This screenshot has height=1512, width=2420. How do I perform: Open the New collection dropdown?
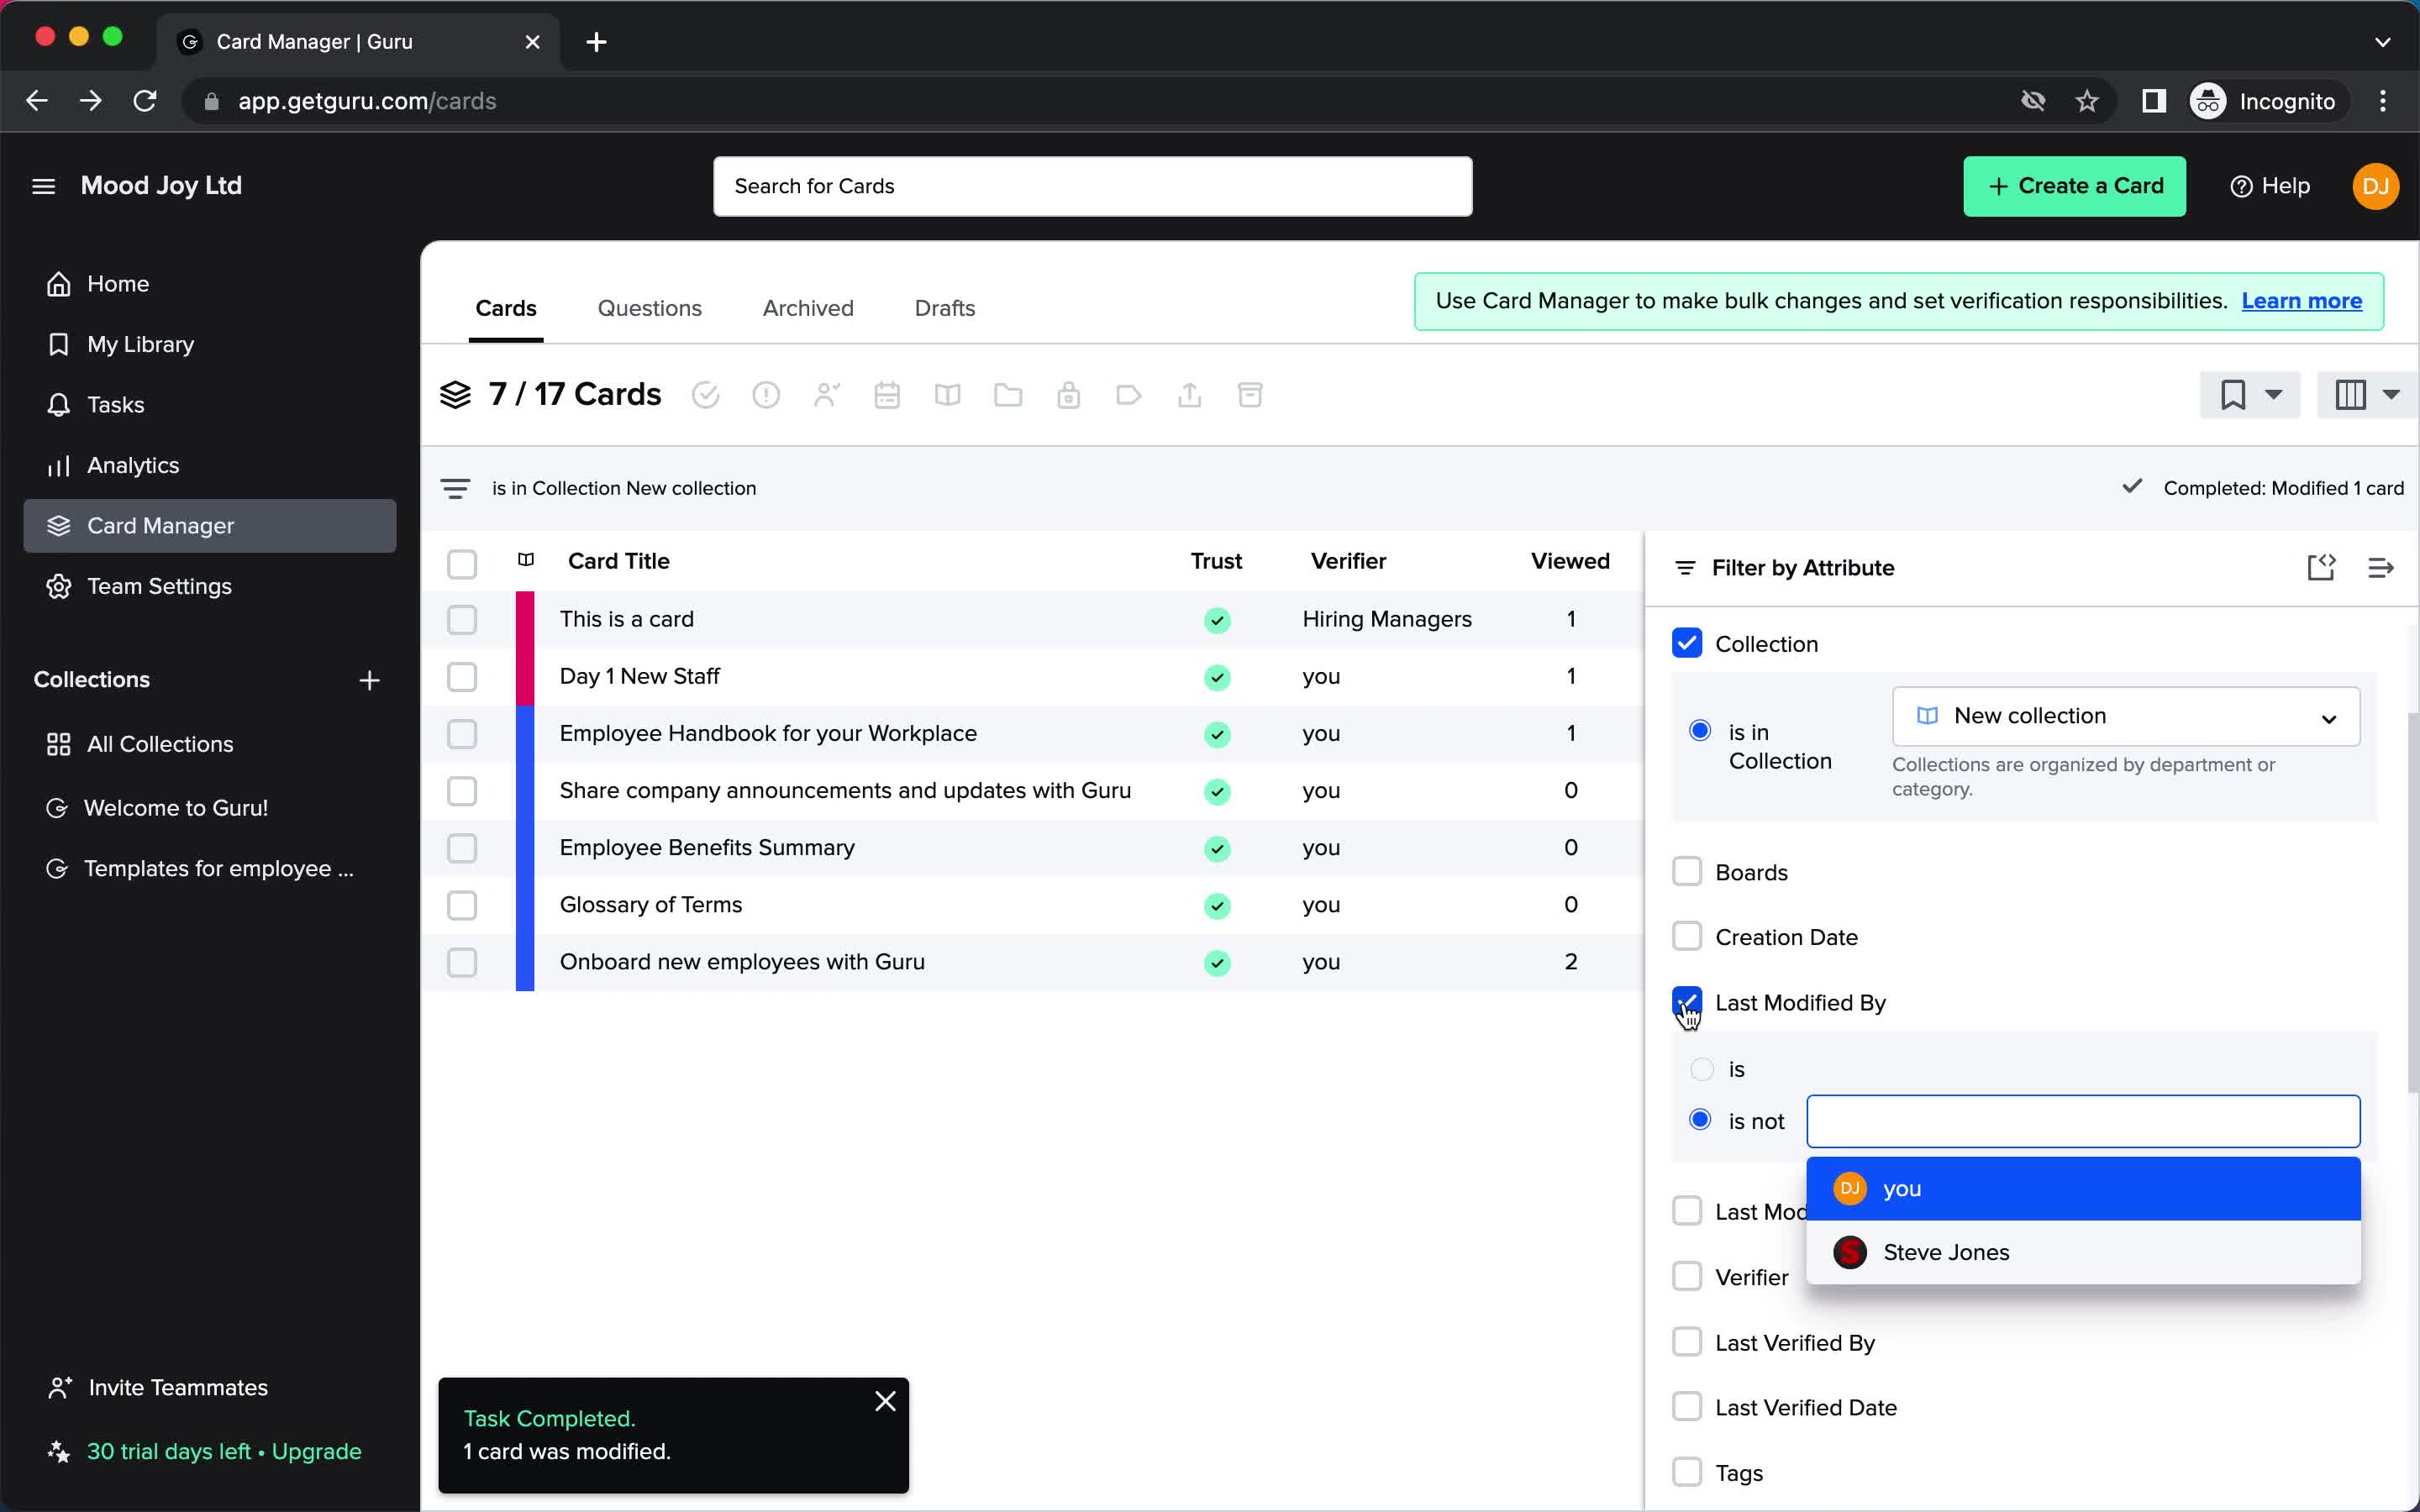[x=2126, y=716]
